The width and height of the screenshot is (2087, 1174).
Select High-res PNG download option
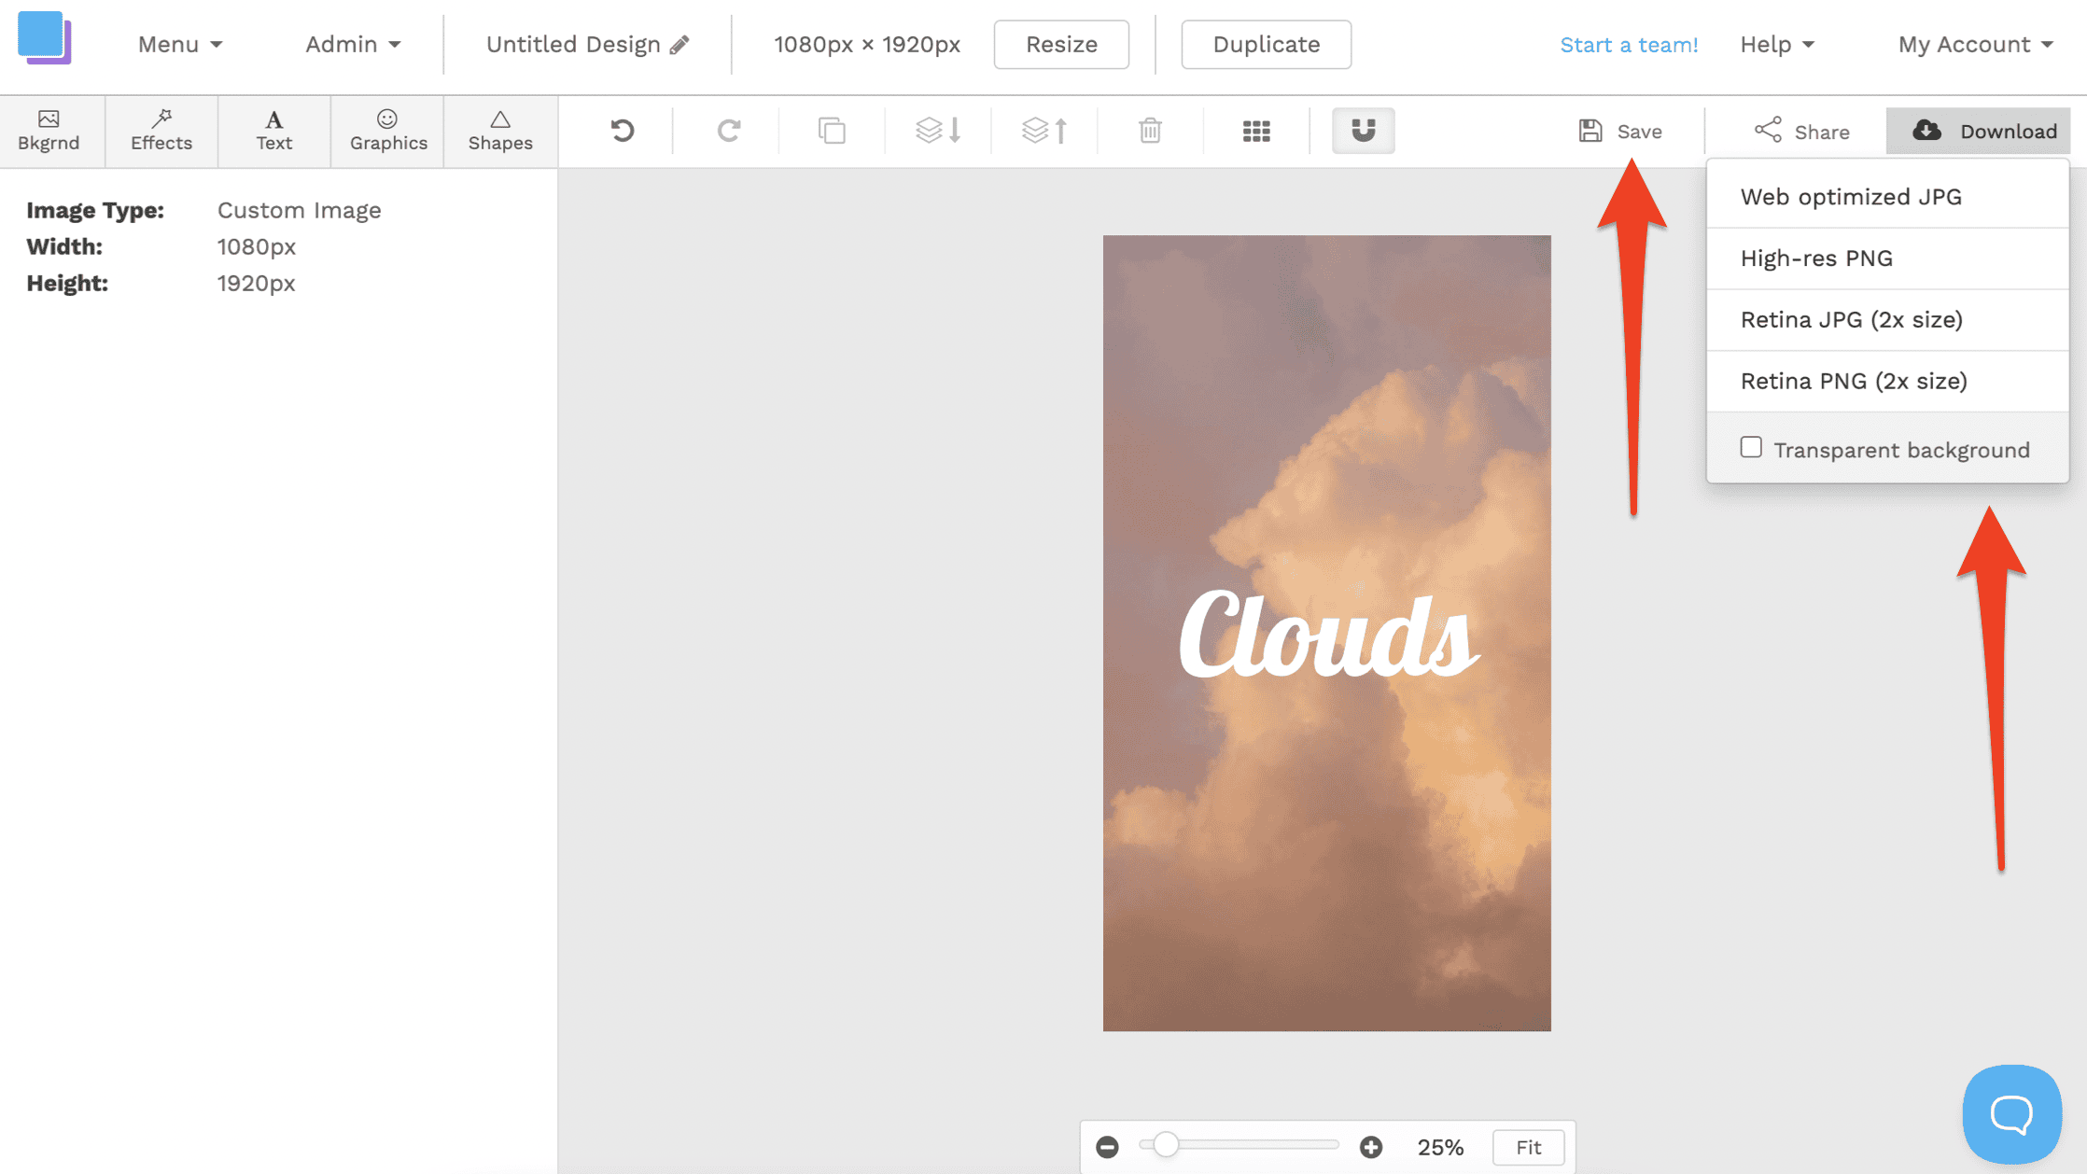(x=1816, y=258)
